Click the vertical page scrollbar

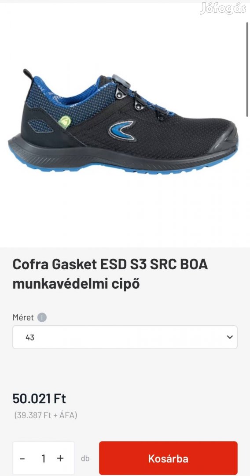[247, 69]
